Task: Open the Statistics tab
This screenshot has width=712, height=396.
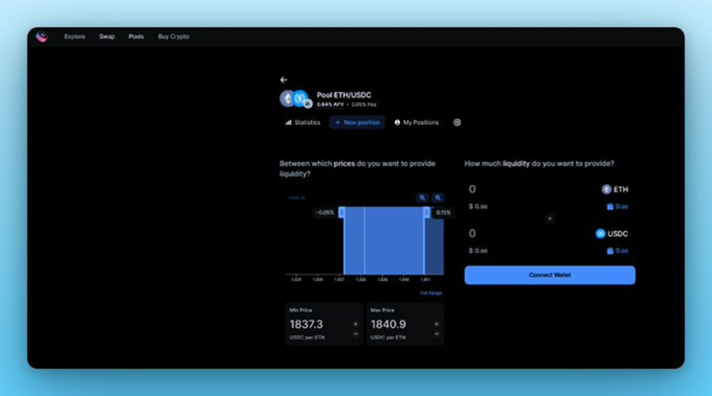Action: [302, 122]
